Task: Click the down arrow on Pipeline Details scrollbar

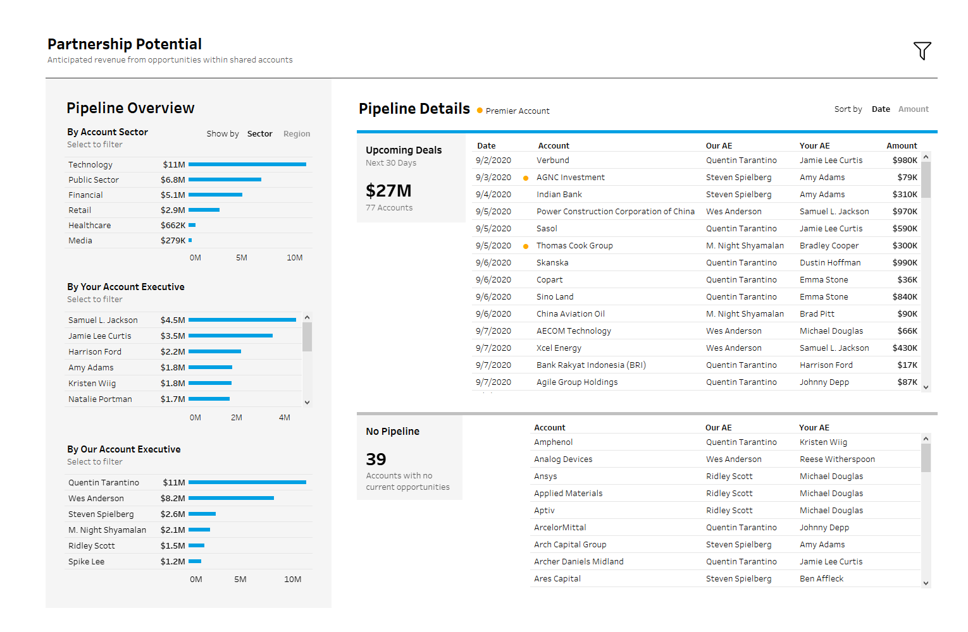Action: tap(926, 386)
